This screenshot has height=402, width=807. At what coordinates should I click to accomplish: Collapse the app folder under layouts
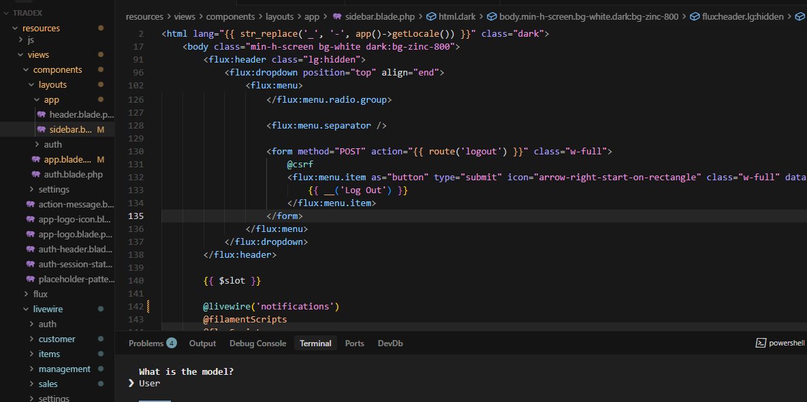click(x=51, y=100)
